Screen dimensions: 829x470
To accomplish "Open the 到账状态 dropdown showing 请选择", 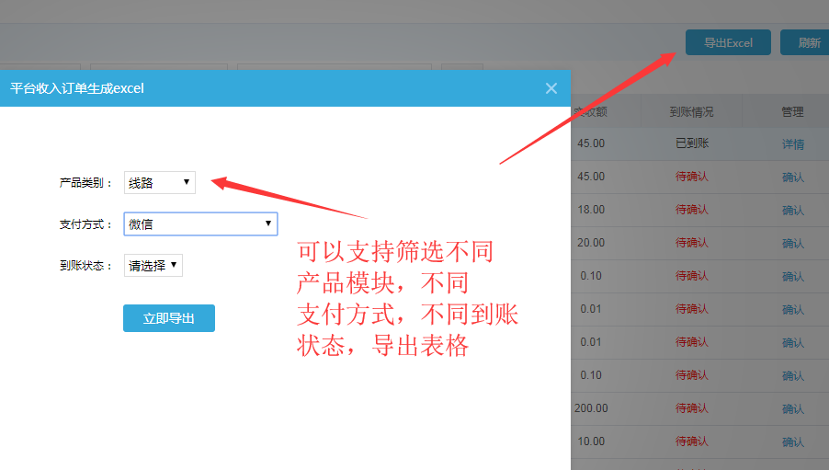I will pos(153,266).
